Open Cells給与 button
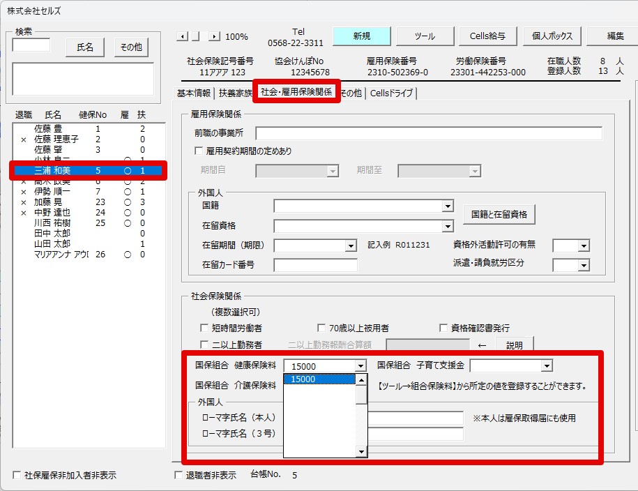Viewport: 638px width, 491px height. (x=488, y=36)
